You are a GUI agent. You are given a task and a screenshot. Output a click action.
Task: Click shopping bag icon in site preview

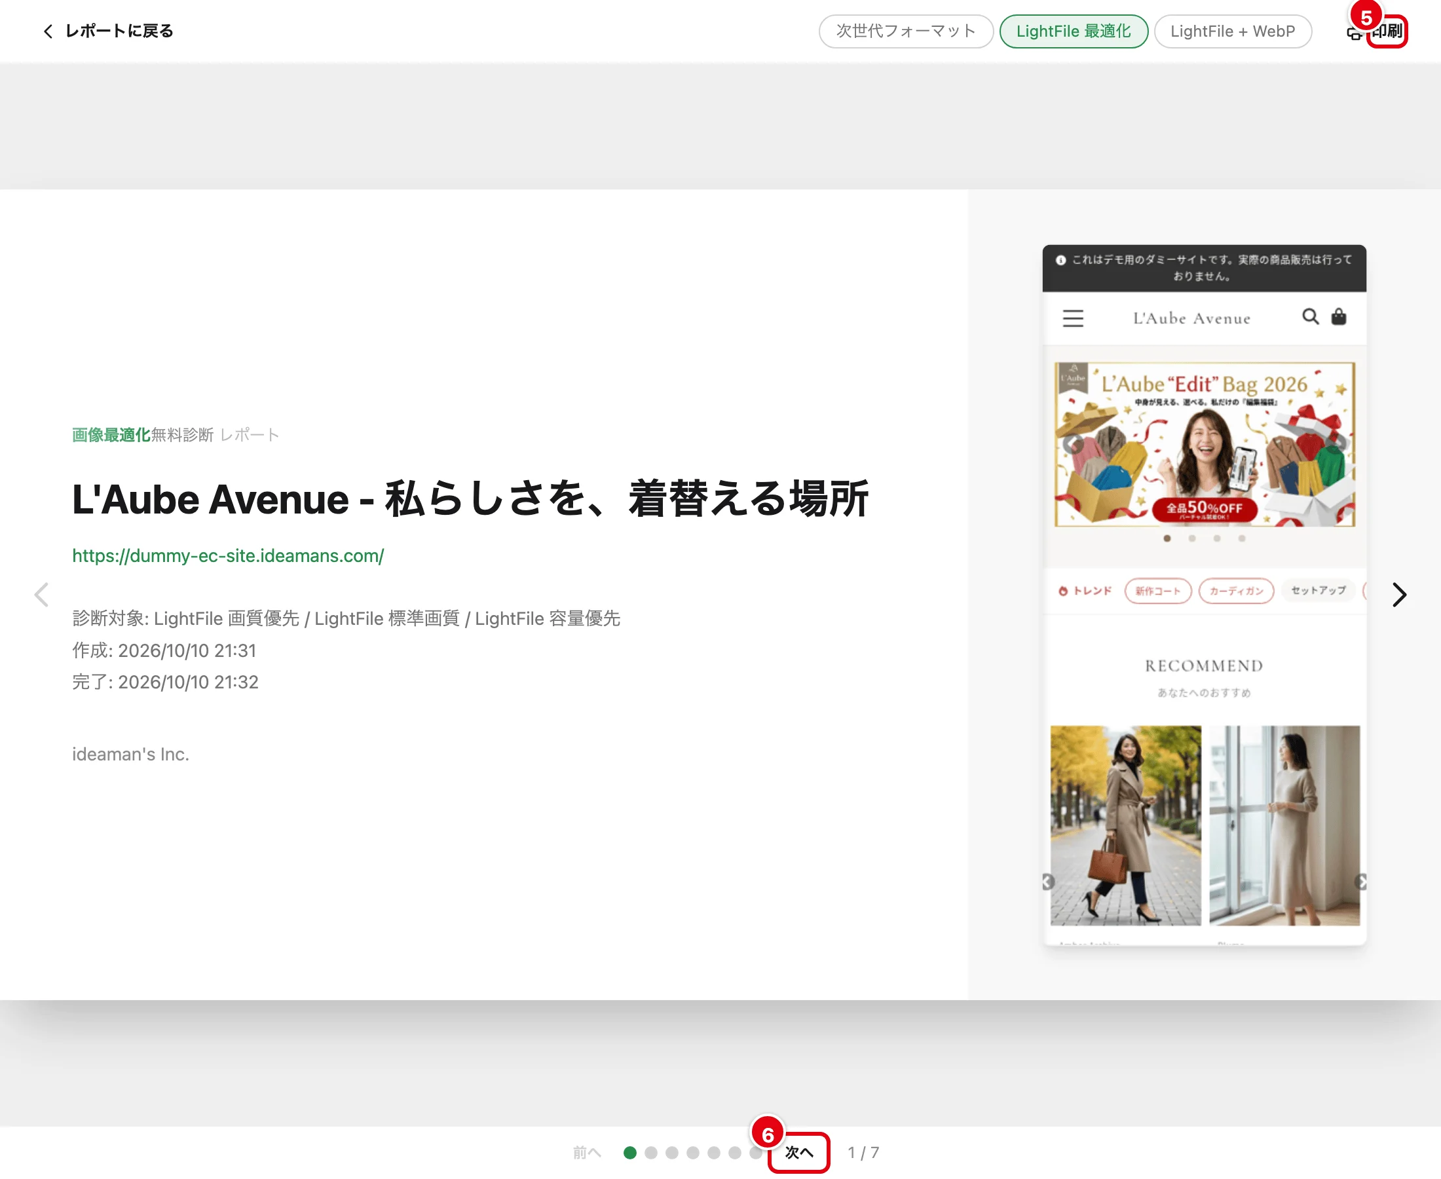tap(1338, 316)
